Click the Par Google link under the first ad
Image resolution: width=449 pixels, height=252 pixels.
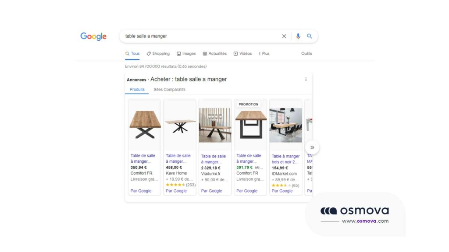tap(141, 191)
